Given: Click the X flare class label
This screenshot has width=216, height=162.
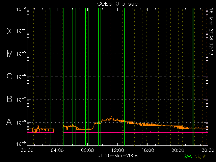Looking at the screenshot, I should click(x=9, y=31).
